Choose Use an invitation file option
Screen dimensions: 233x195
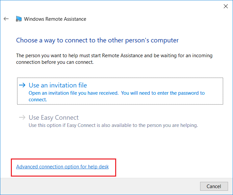click(120, 91)
